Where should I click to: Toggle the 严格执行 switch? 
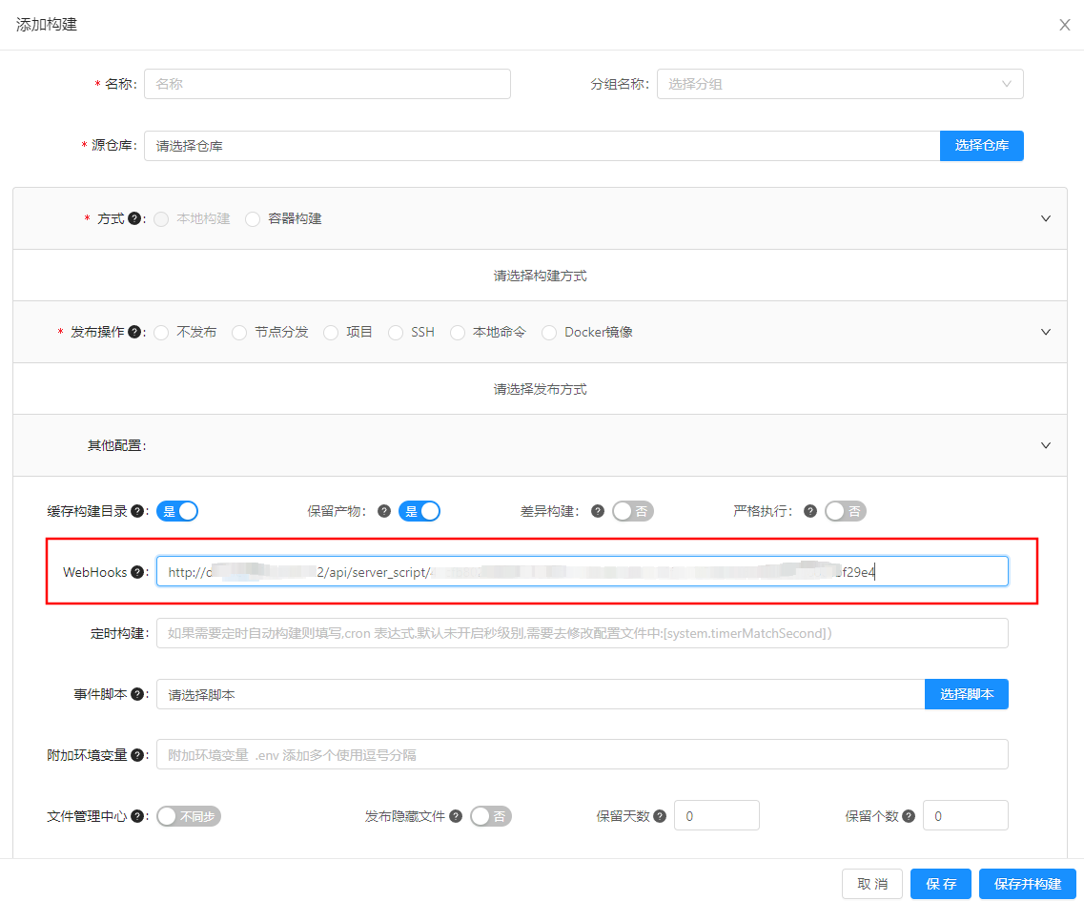(846, 511)
